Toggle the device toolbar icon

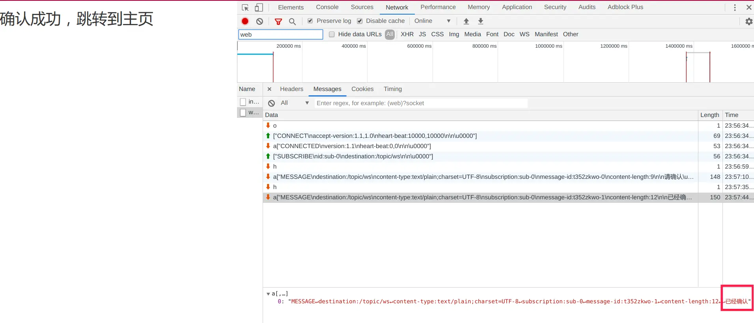(x=259, y=7)
